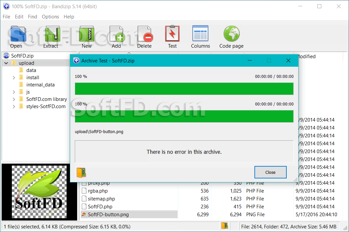Collapse the upload folder in the tree
349x232 pixels.
[6, 63]
